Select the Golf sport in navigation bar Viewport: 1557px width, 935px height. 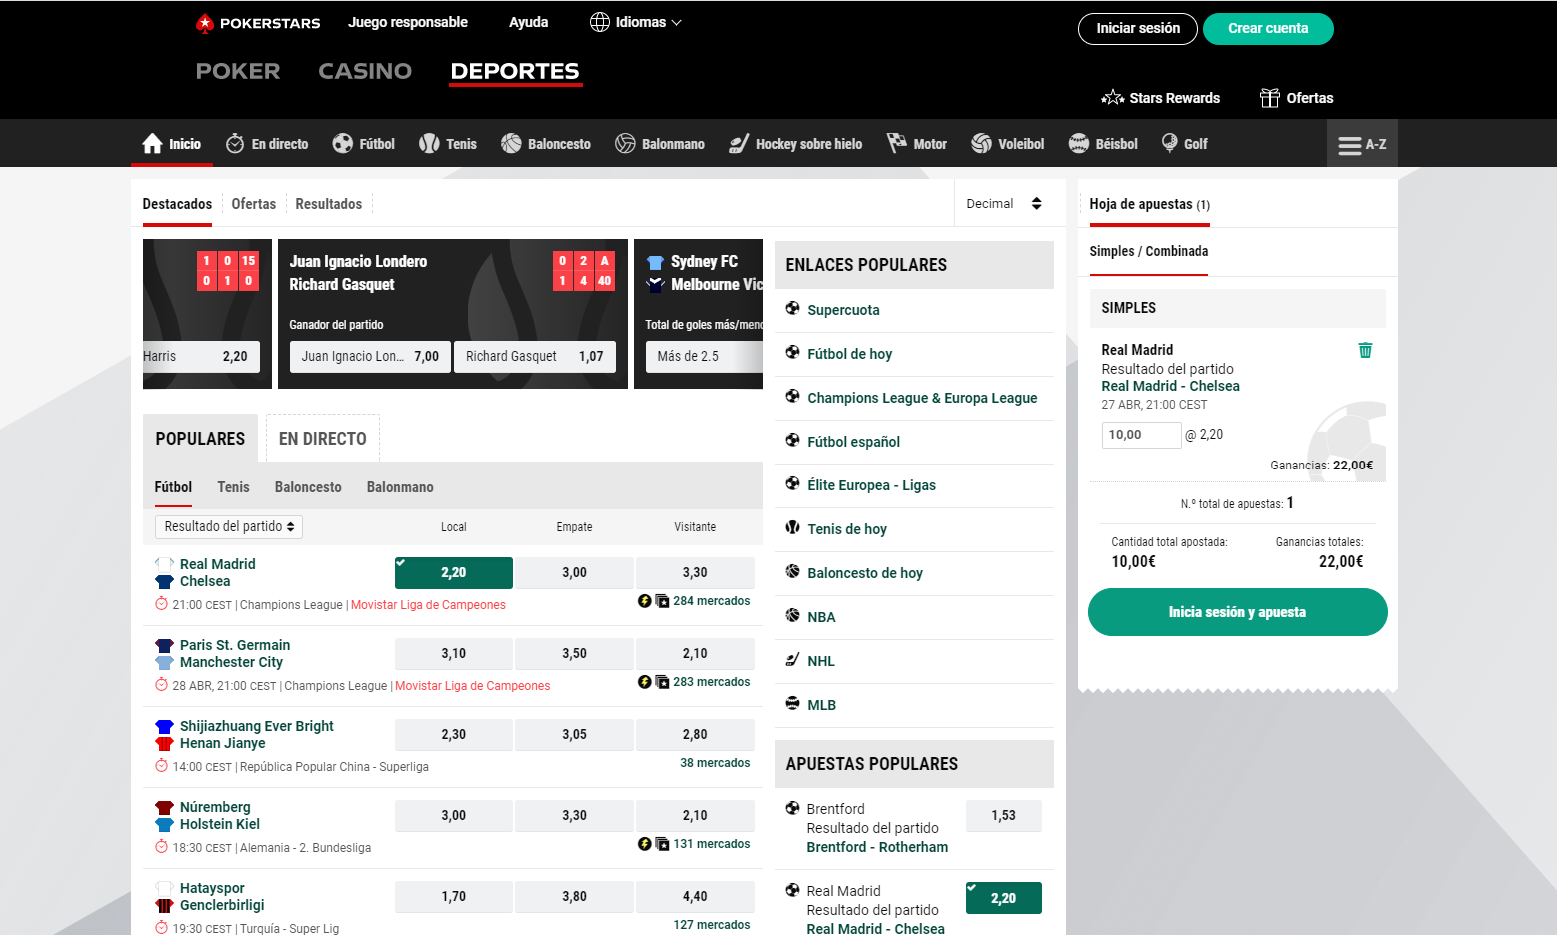pyautogui.click(x=1184, y=144)
